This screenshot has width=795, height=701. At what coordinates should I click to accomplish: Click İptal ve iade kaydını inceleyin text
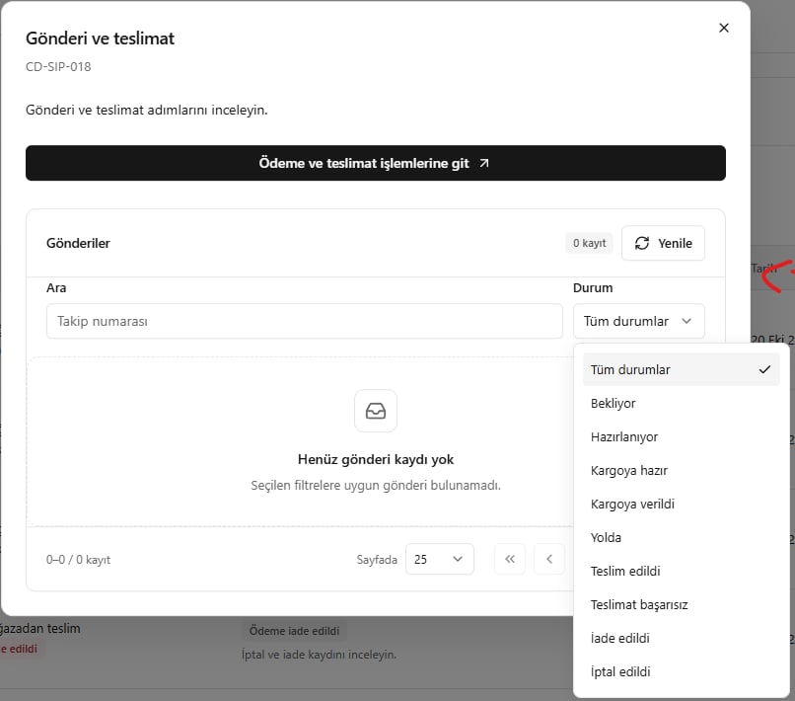tap(319, 655)
